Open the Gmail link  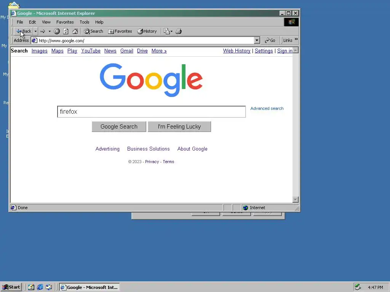coord(126,51)
